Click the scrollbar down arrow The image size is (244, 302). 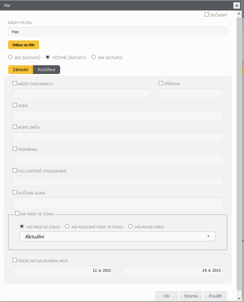[239, 298]
